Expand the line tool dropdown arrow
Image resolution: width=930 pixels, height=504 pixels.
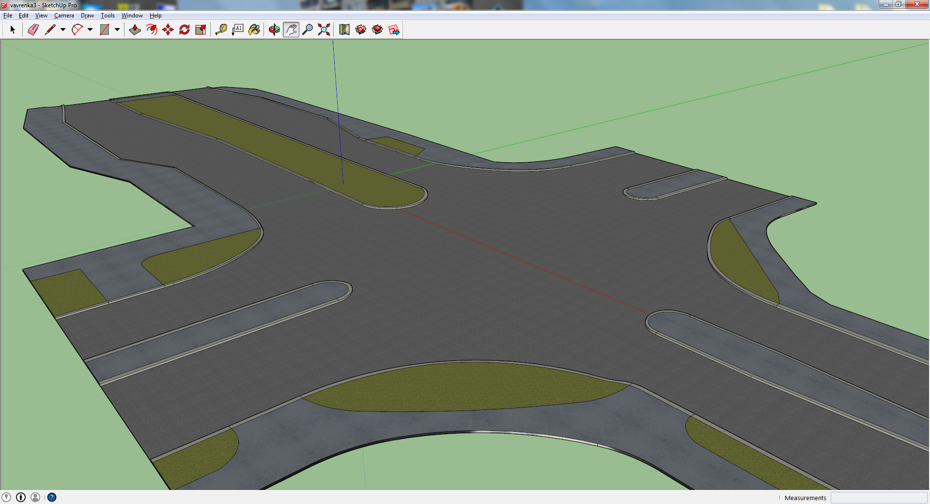tap(63, 30)
